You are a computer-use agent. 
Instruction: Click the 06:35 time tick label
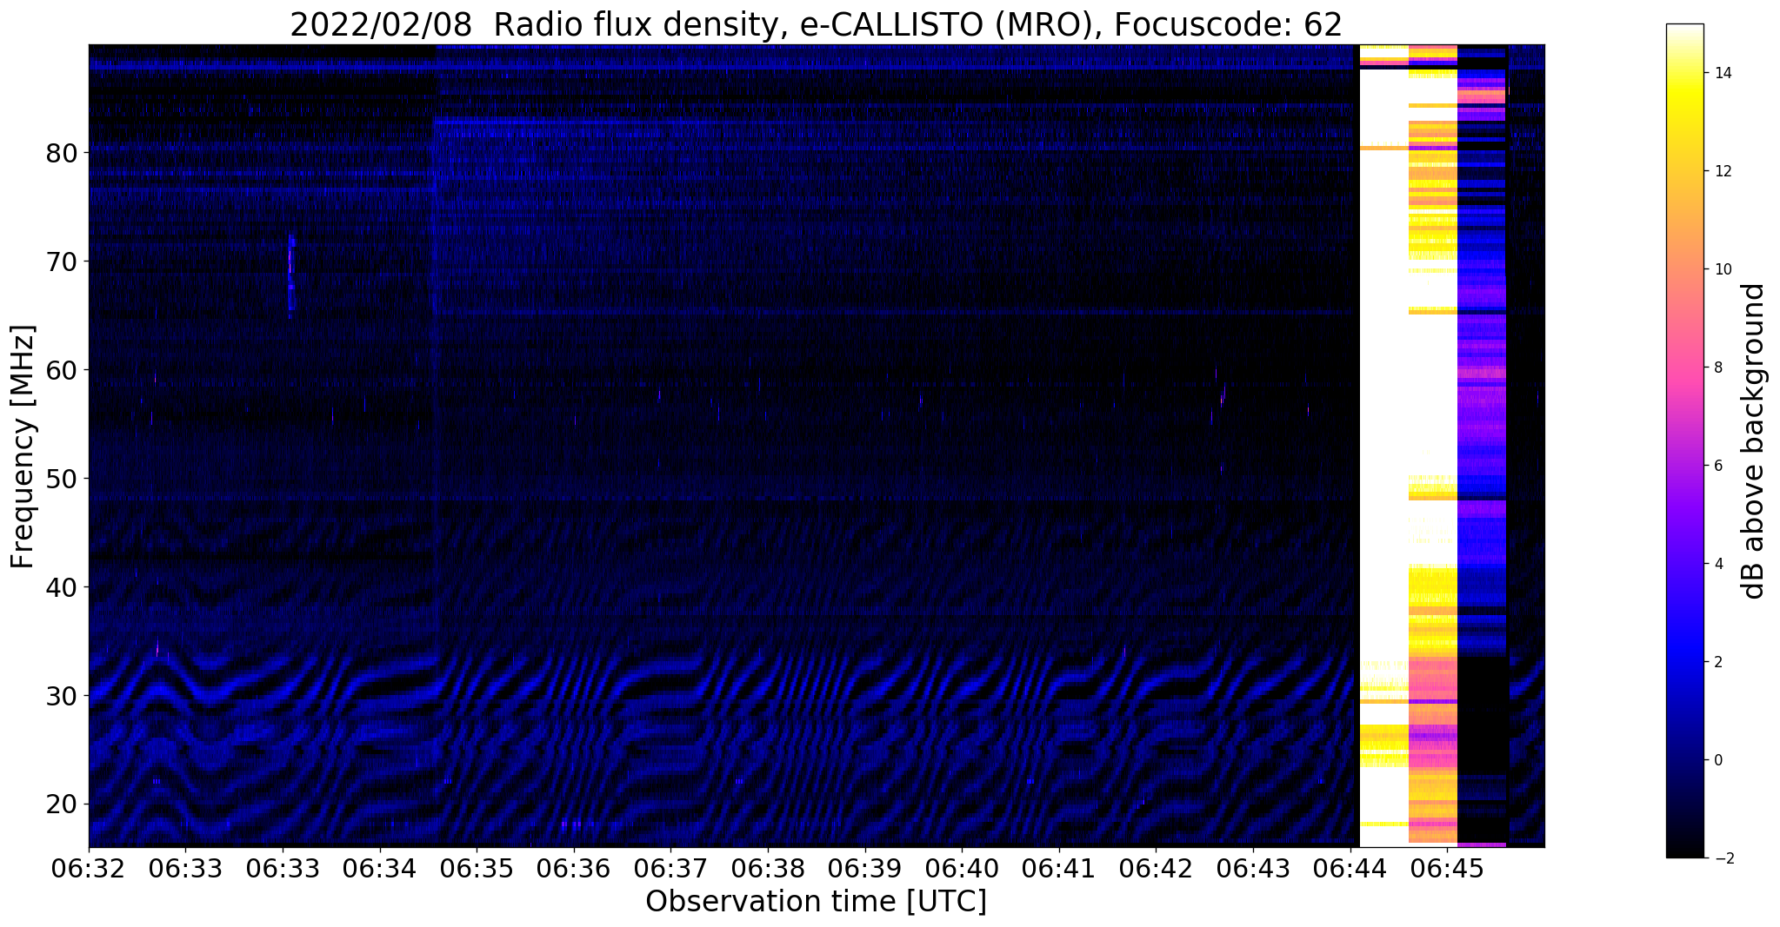pyautogui.click(x=477, y=868)
